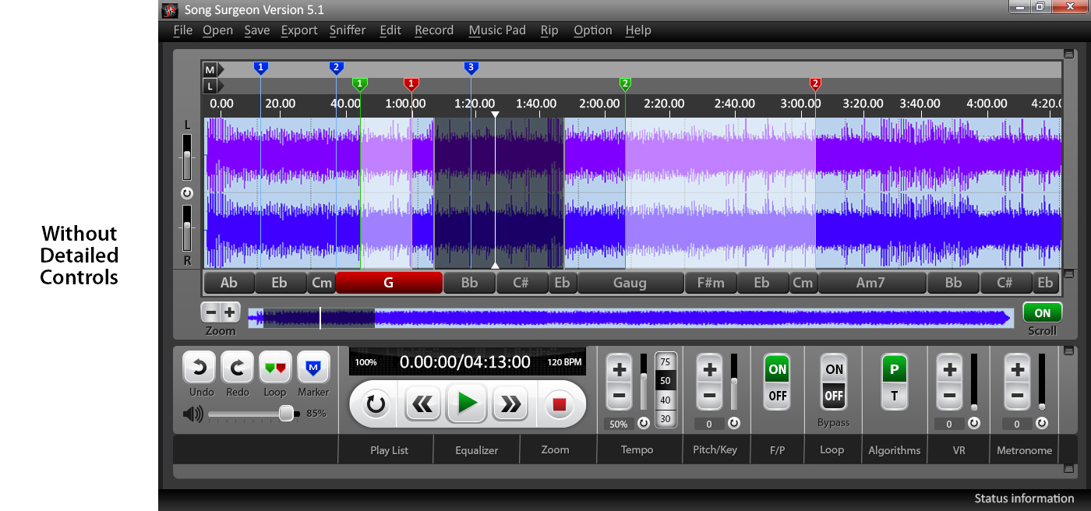This screenshot has width=1091, height=511.
Task: Click the highlighted G chord button
Action: point(389,283)
